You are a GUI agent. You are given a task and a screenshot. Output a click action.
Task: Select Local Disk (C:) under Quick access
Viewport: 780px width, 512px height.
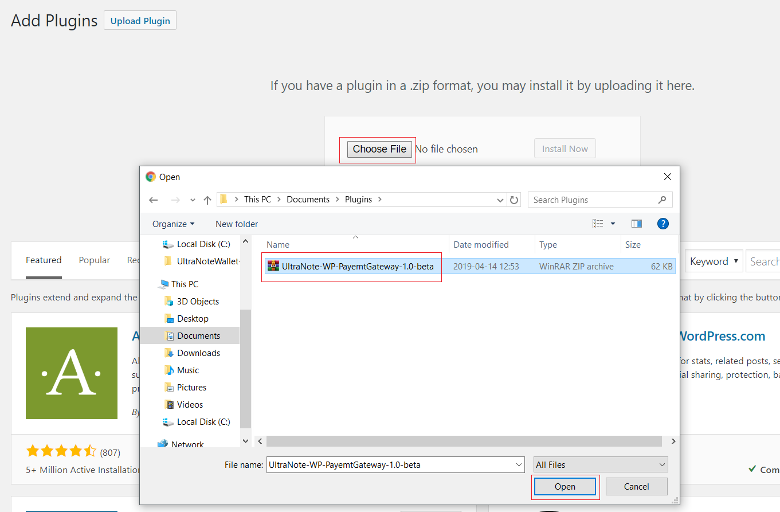point(197,244)
